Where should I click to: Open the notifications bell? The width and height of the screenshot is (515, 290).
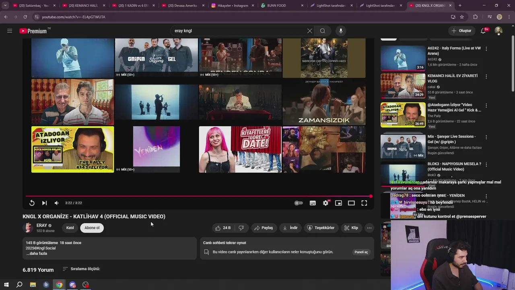click(483, 31)
